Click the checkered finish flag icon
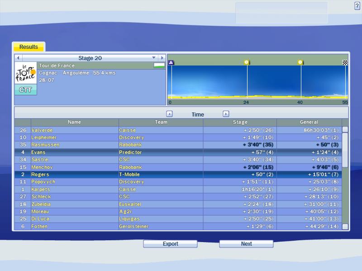Image resolution: width=362 pixels, height=271 pixels. [x=345, y=63]
